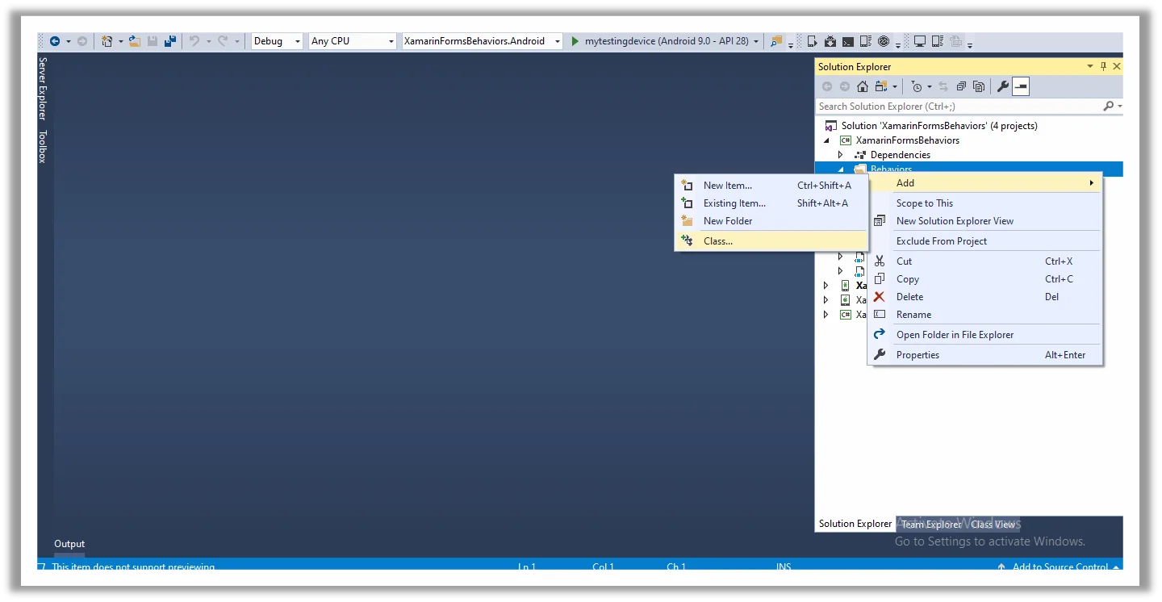Click the Find in Files toolbar icon
Viewport: 1162px width, 602px height.
click(776, 41)
